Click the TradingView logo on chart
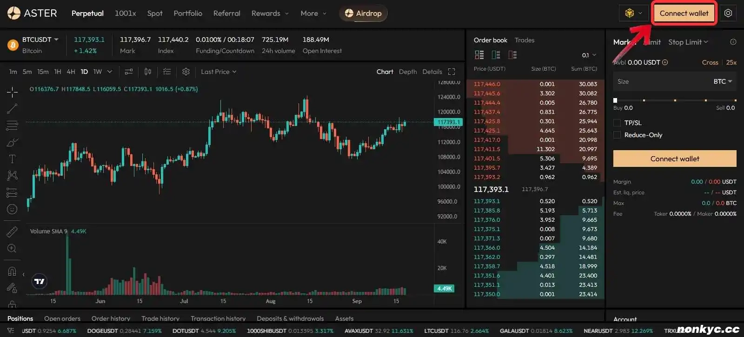 coord(40,281)
